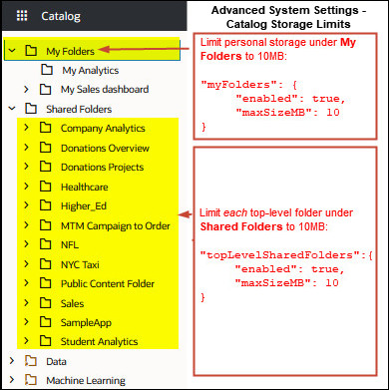
Task: Select the Student Analytics label
Action: [99, 342]
